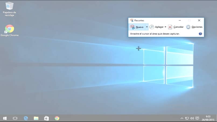Open the Windows Store taskbar icon
The image size is (217, 122).
[46, 118]
